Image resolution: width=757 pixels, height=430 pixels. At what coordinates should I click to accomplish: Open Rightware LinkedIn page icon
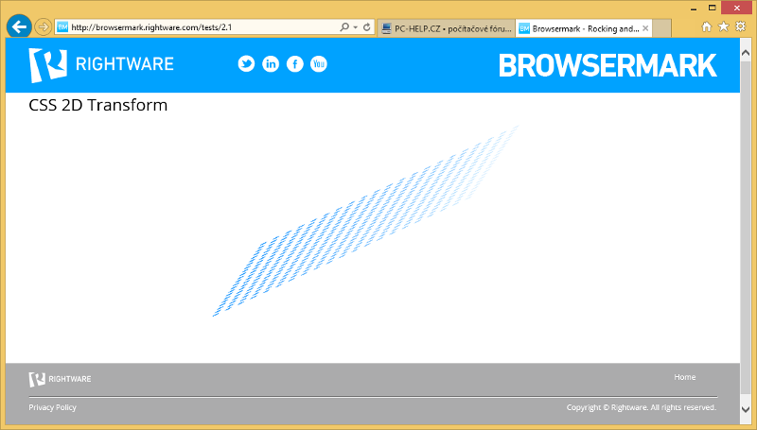(x=271, y=63)
